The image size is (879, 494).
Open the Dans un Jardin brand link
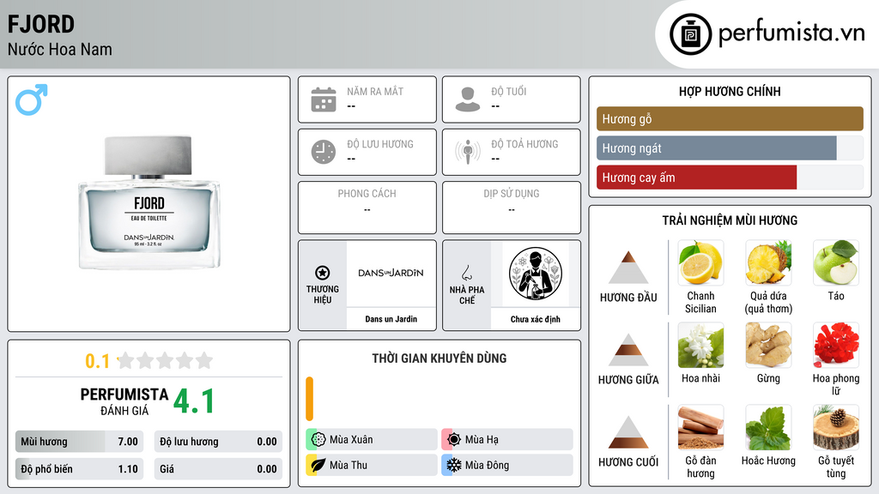pos(391,319)
